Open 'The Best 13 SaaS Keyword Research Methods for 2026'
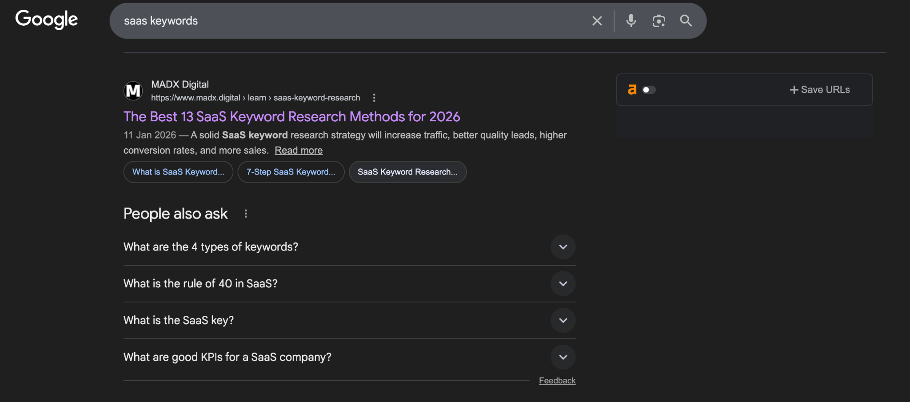910x402 pixels. tap(291, 116)
